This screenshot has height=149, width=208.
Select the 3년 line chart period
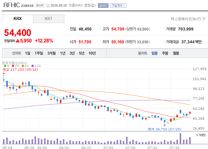click(x=72, y=53)
